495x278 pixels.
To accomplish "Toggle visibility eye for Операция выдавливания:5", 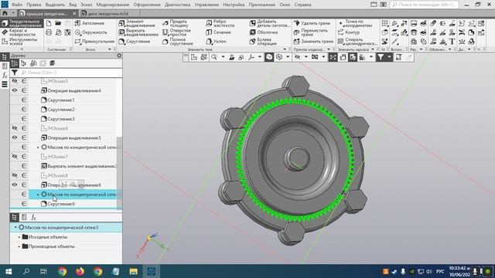I will [x=15, y=137].
